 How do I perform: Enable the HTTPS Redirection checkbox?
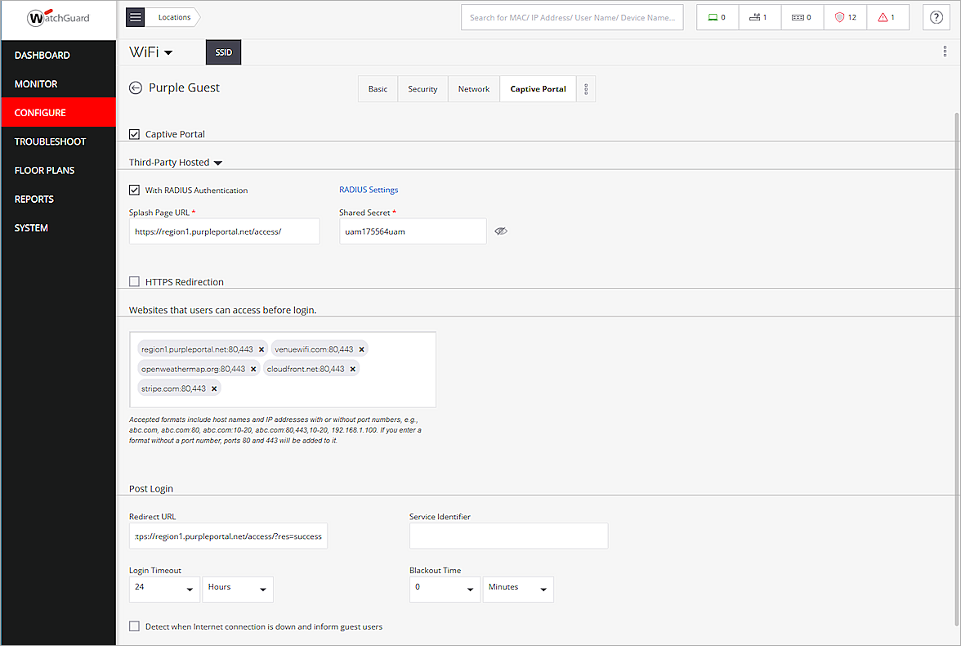click(x=134, y=281)
